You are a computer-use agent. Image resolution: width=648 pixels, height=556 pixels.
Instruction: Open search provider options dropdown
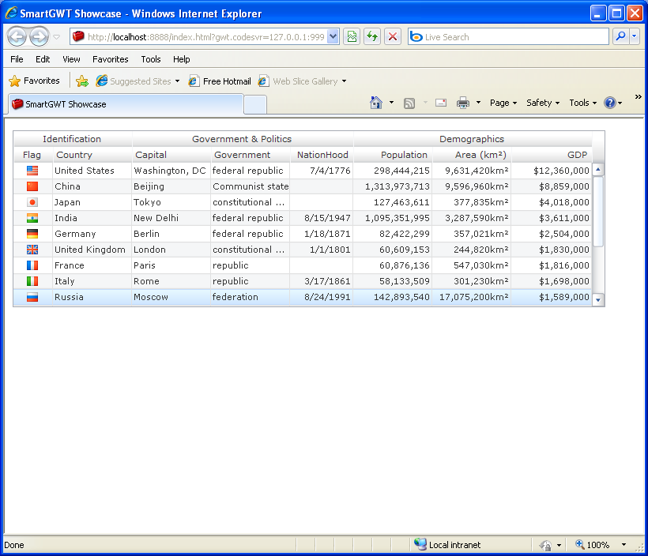coord(635,37)
